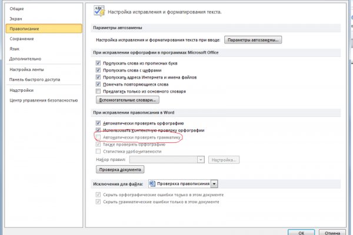Click the document icon in the exceptions file combo box
353x235 pixels.
(152, 184)
